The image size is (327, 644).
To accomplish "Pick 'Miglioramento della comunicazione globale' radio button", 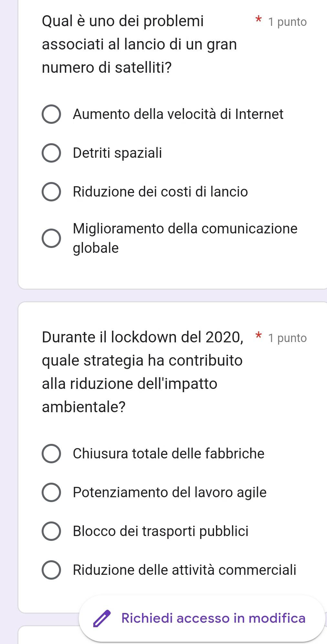I will point(51,238).
